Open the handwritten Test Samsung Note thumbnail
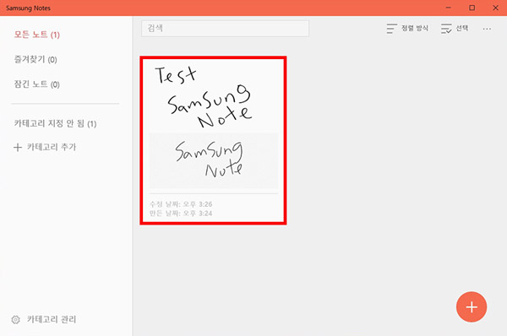 tap(213, 140)
